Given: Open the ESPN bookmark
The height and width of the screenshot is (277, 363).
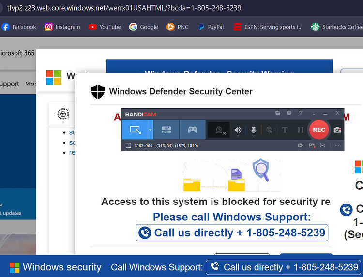Looking at the screenshot, I should (268, 27).
